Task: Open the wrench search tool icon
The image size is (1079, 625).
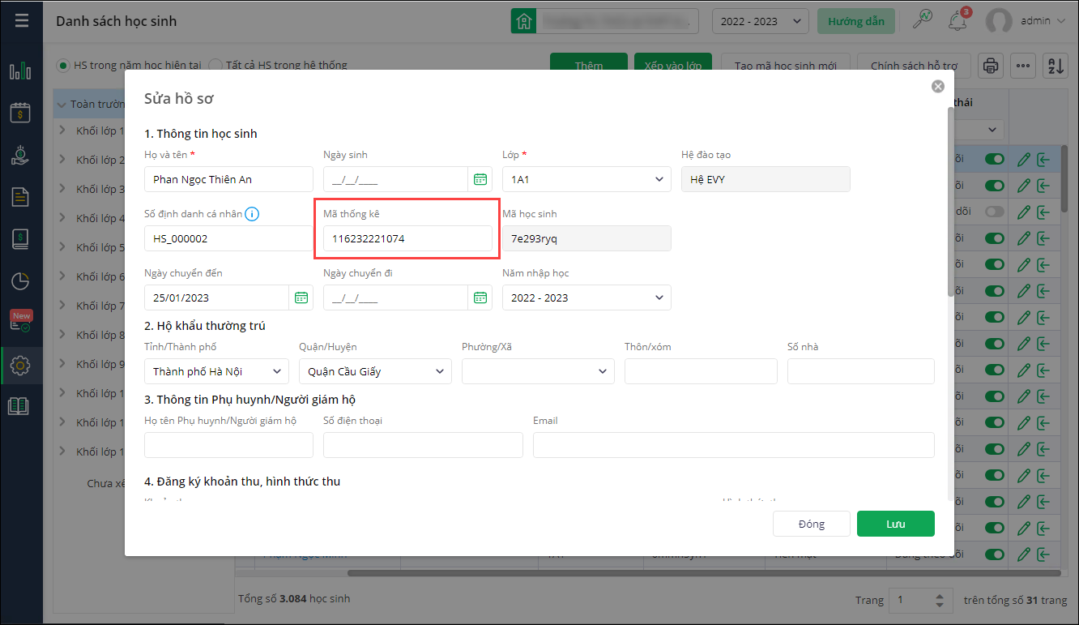Action: coord(923,19)
